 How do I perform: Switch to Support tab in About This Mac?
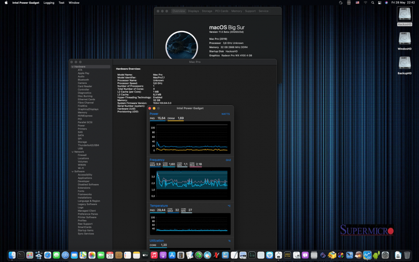(x=251, y=11)
